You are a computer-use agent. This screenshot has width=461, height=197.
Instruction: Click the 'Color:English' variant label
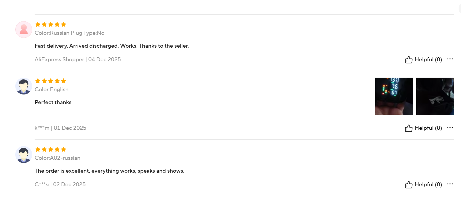click(x=51, y=89)
